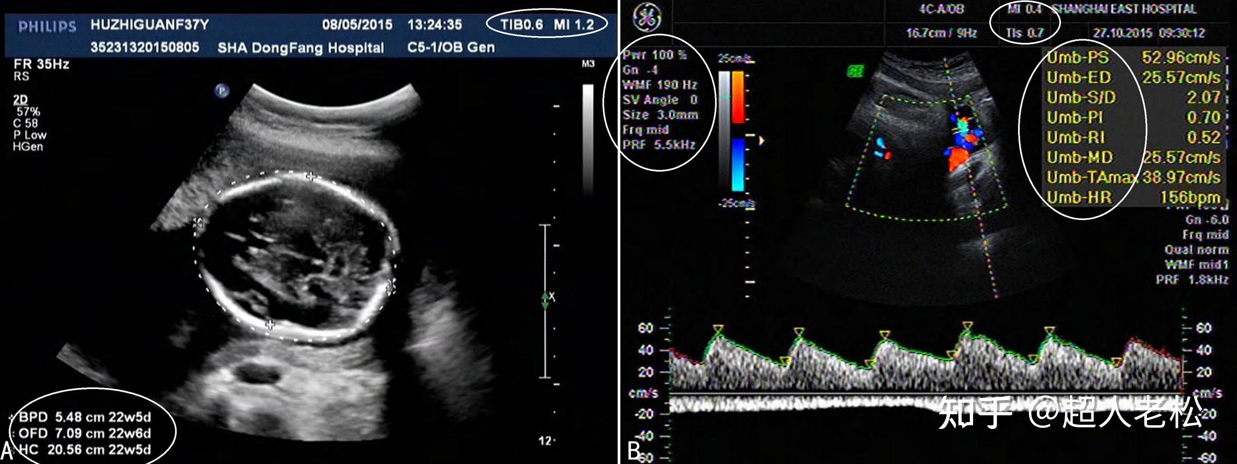Click the HC 20.56 cm measurement
The height and width of the screenshot is (464, 1237).
85,449
